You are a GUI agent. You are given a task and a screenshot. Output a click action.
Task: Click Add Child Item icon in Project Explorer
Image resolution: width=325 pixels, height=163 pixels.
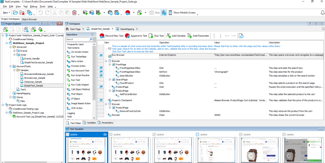(6, 29)
